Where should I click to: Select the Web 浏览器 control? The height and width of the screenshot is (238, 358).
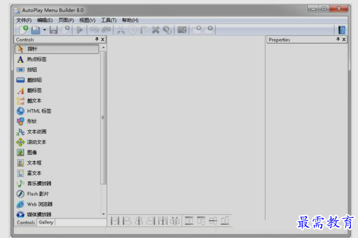[x=57, y=204]
